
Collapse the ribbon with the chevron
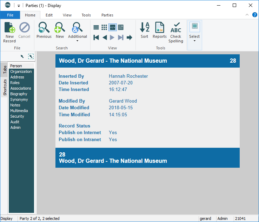(247, 15)
